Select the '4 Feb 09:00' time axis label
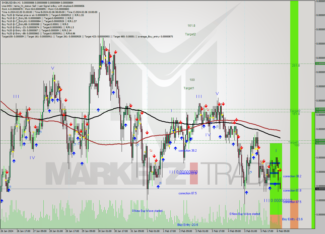Image resolution: width=325 pixels, height=234 pixels. 234,231
